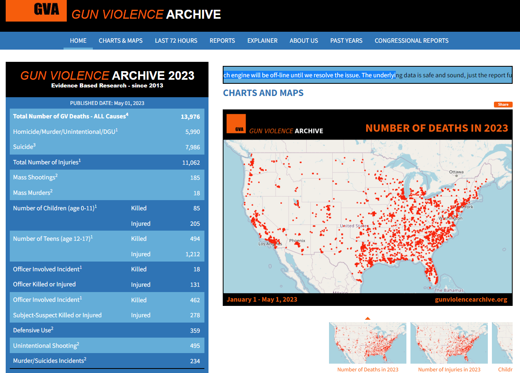Click Homicide/Murder/Unintentional/DGU label

coord(66,131)
